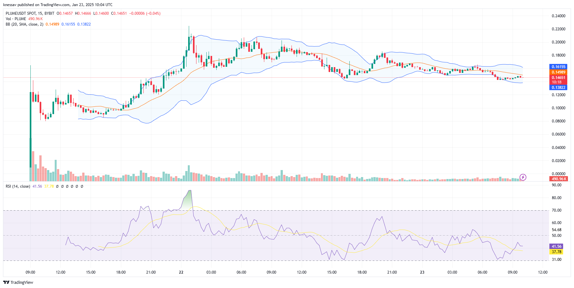Click the date marker 22 on time axis
This screenshot has width=574, height=288.
click(x=181, y=272)
